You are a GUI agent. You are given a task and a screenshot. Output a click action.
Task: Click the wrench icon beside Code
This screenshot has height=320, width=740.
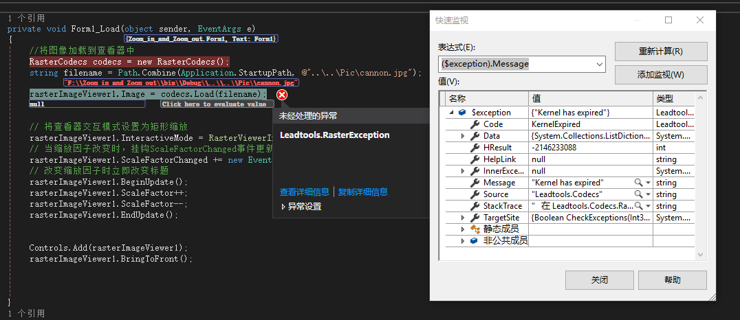coord(475,124)
